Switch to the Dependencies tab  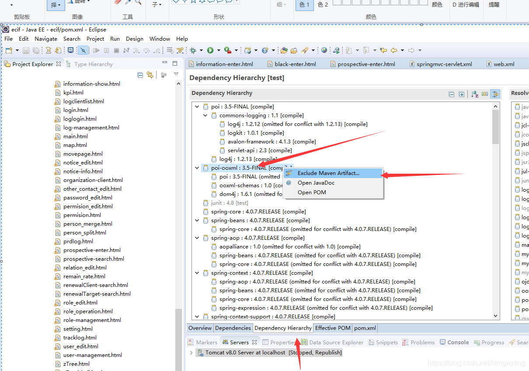pyautogui.click(x=233, y=328)
